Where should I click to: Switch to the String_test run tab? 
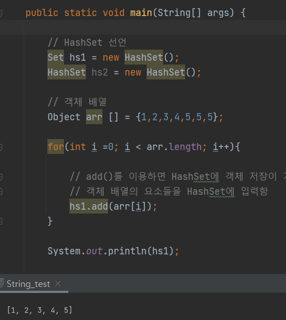coord(28,284)
